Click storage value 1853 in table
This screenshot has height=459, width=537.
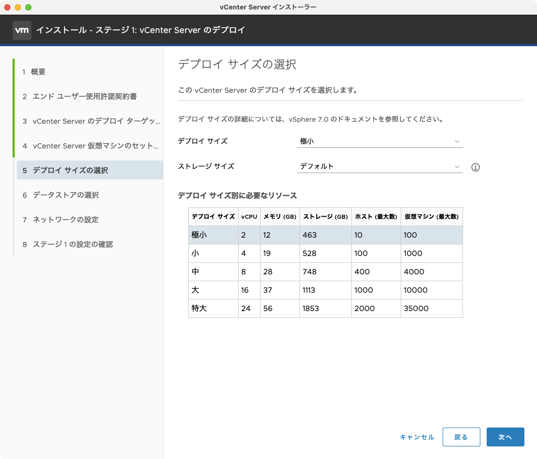point(310,308)
